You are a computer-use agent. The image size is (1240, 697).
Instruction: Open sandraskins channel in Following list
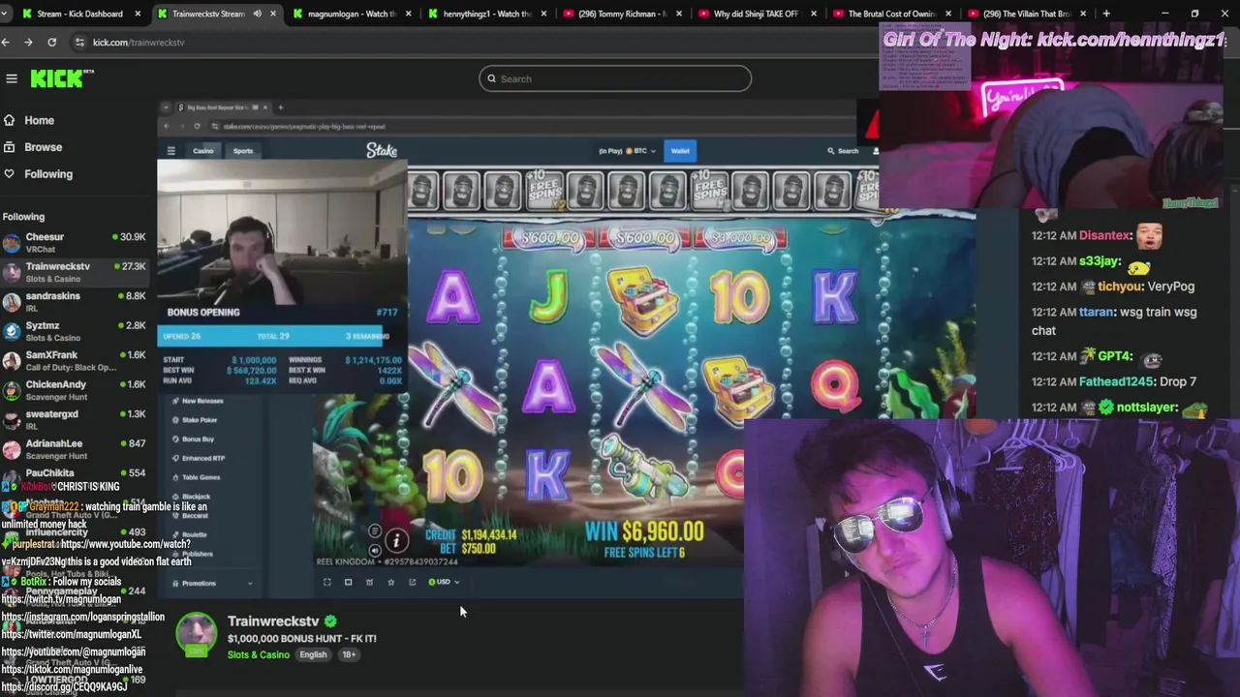click(73, 302)
